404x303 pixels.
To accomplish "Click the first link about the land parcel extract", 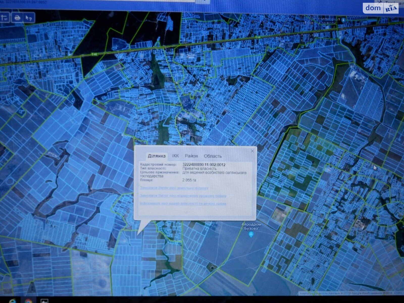I will click(174, 188).
